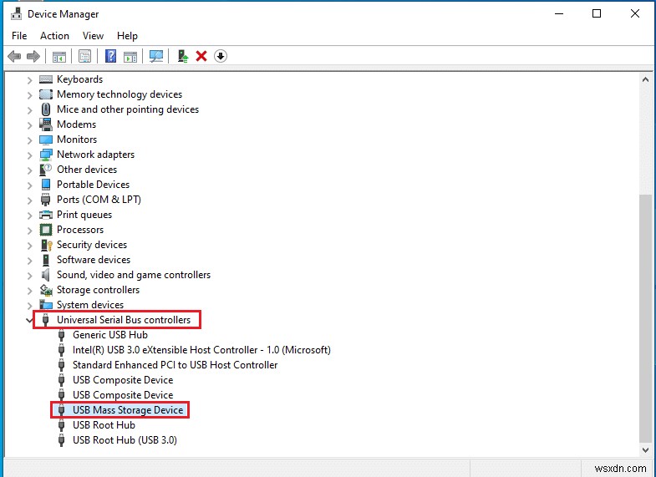Minimize the Device Manager window

tap(559, 14)
